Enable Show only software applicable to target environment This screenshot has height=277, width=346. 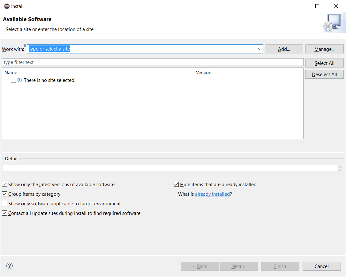[x=4, y=204]
